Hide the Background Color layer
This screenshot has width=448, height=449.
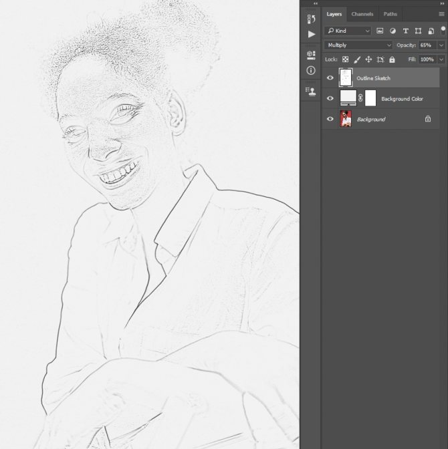pos(330,99)
